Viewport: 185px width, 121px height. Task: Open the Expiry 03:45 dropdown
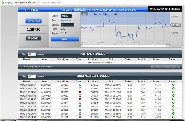click(x=66, y=16)
